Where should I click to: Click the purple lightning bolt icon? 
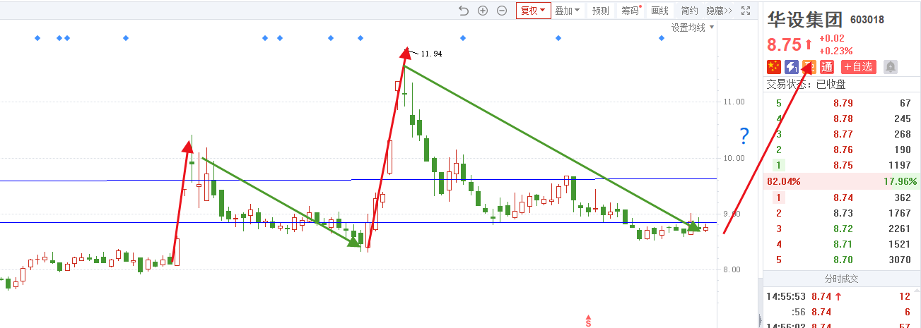point(792,67)
